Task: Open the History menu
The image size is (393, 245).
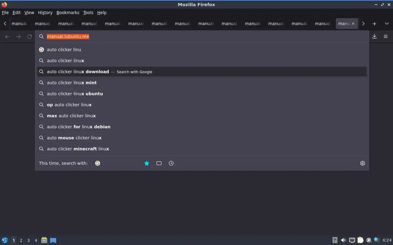Action: (x=45, y=13)
